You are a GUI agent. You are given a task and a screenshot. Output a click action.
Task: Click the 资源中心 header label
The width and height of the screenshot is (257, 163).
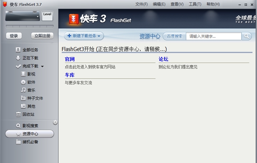tap(150, 36)
